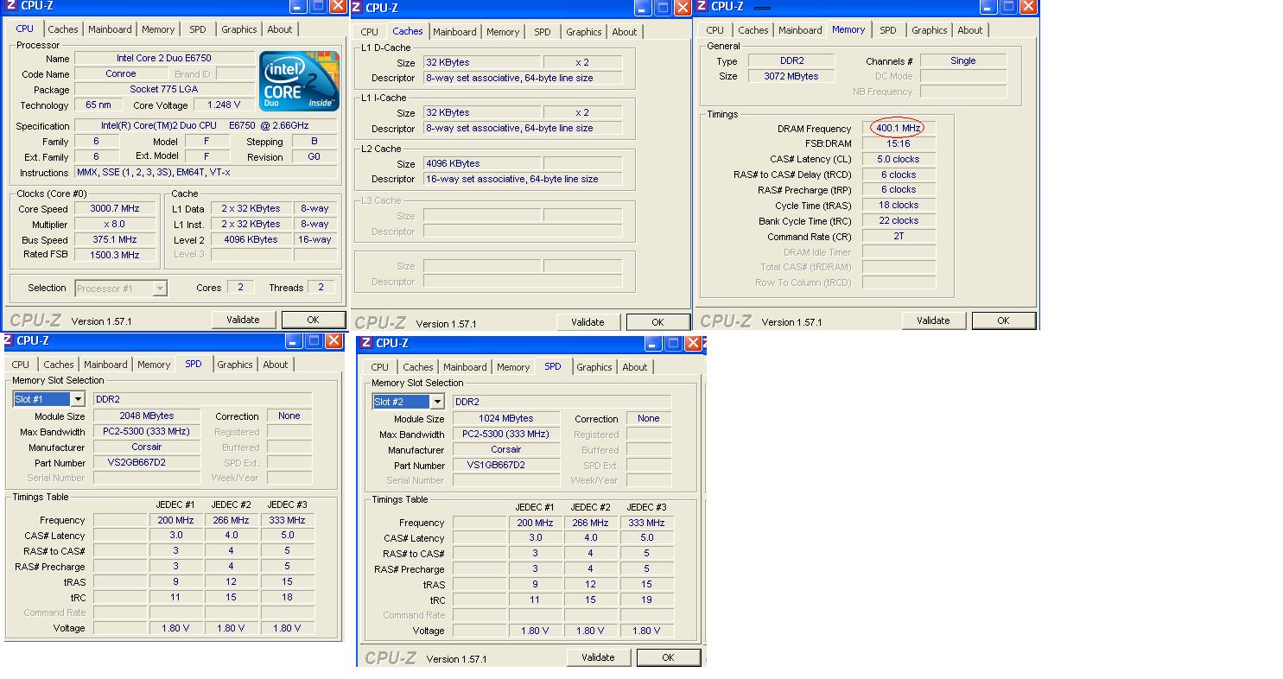Screen dimensions: 1283x679
Task: Switch to the Mainboard tab in the Caches window
Action: click(455, 31)
